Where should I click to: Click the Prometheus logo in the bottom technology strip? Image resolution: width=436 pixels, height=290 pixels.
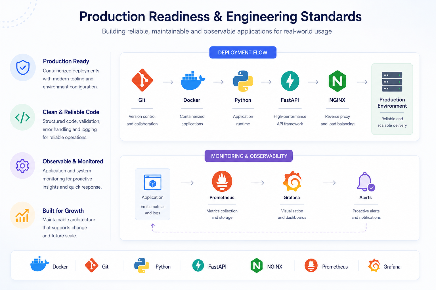click(311, 265)
